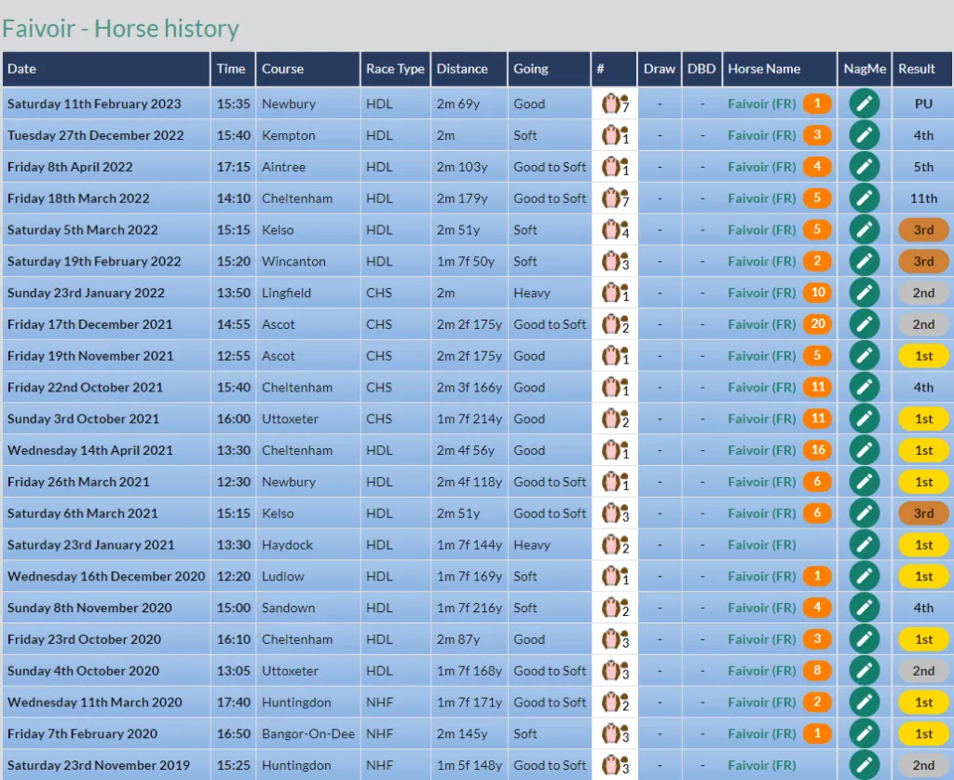Click orange 16 badge for Cheltenham April 2021
The width and height of the screenshot is (954, 780).
pos(818,450)
